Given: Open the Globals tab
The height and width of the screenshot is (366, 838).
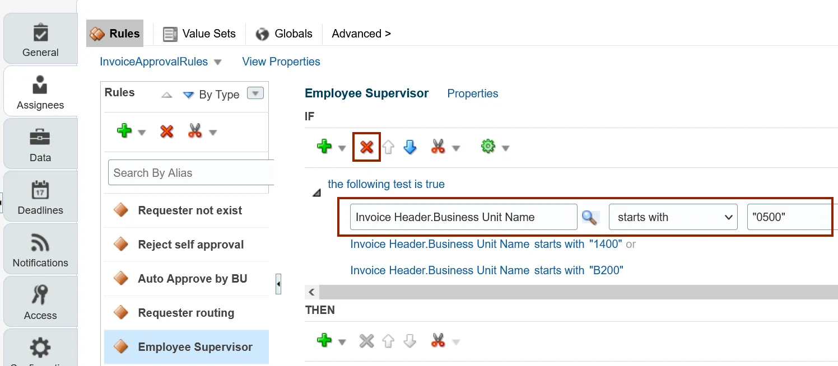Looking at the screenshot, I should pyautogui.click(x=284, y=34).
